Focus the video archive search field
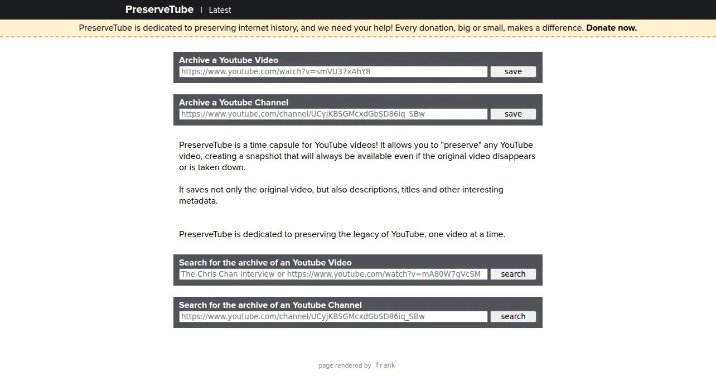This screenshot has height=376, width=716. click(x=333, y=274)
